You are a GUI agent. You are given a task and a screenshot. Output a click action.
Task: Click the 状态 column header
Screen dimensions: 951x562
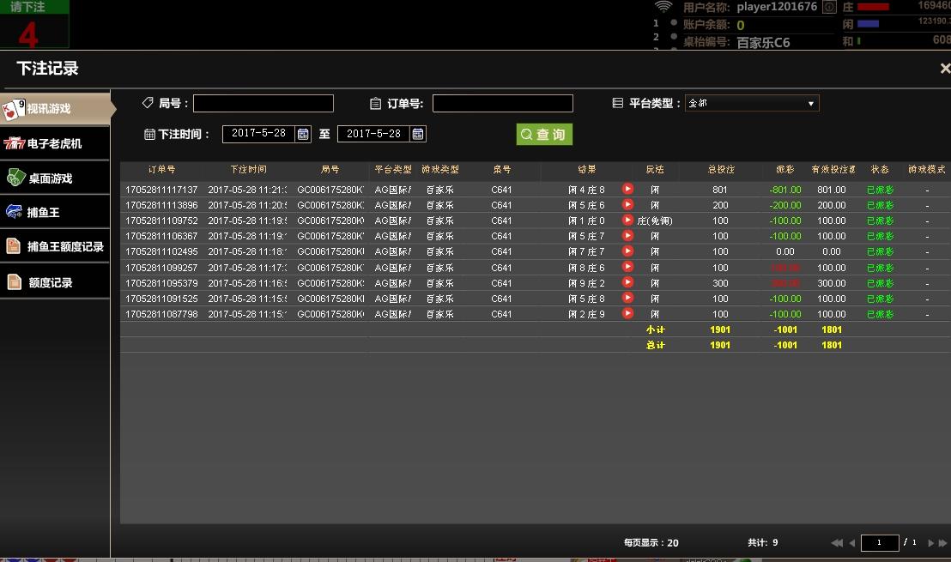[880, 169]
